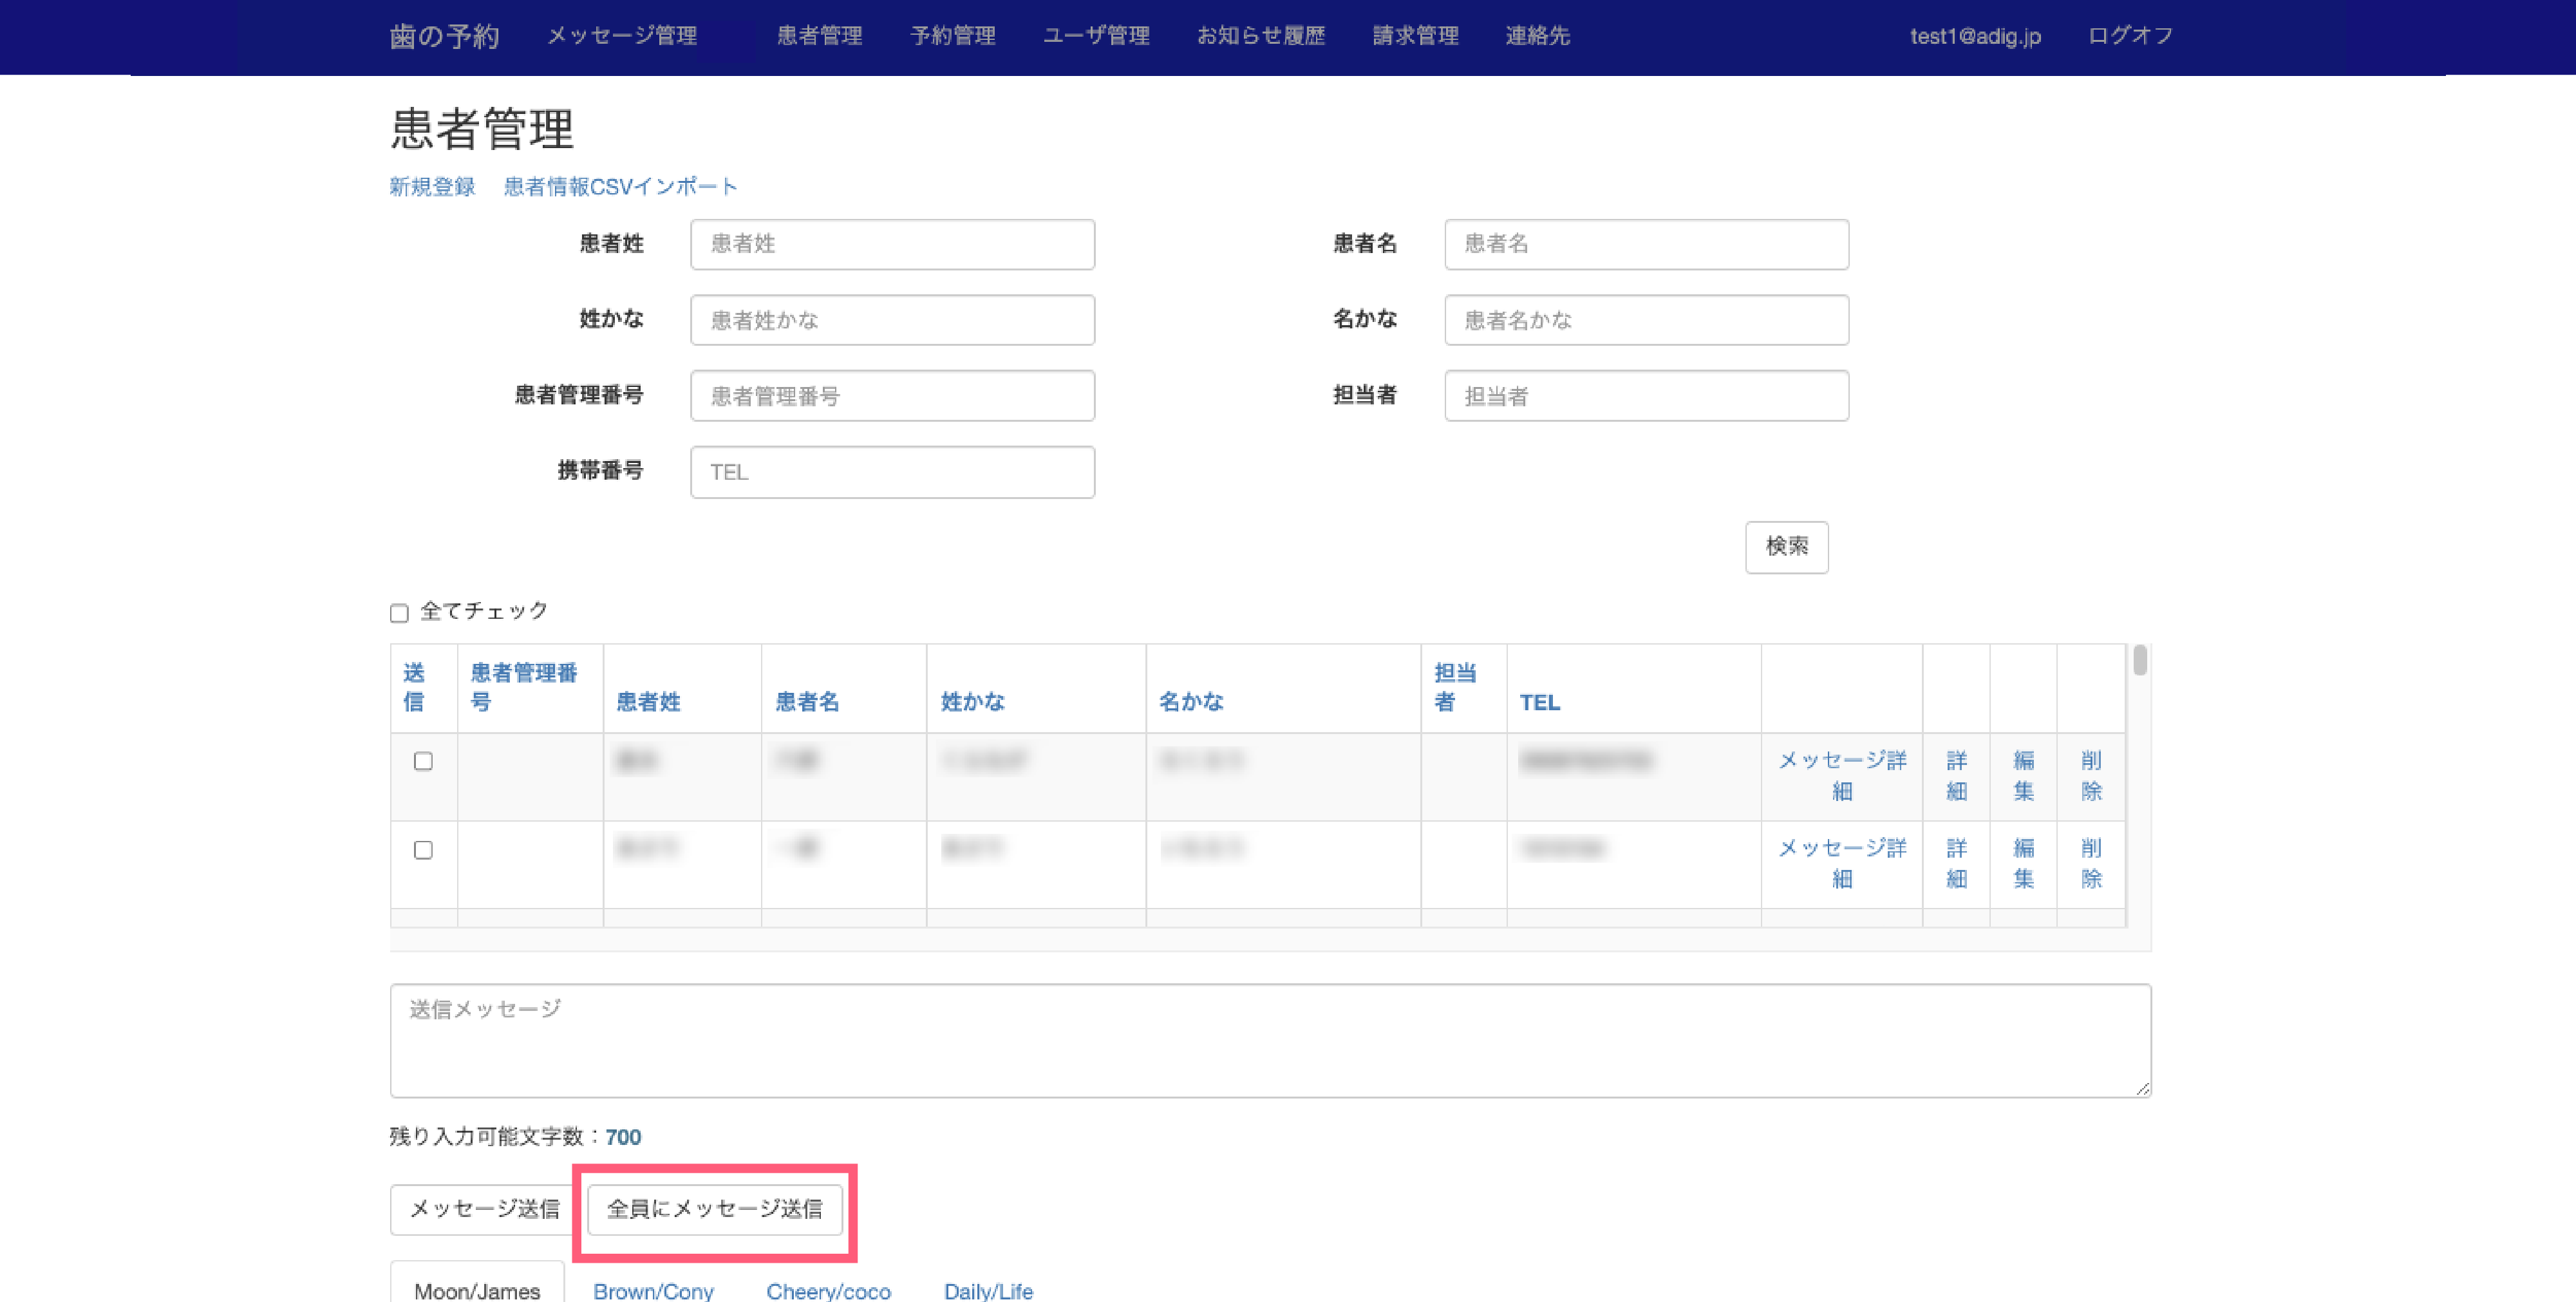Click the 検索 search button
Image resolution: width=2576 pixels, height=1302 pixels.
pyautogui.click(x=1786, y=547)
